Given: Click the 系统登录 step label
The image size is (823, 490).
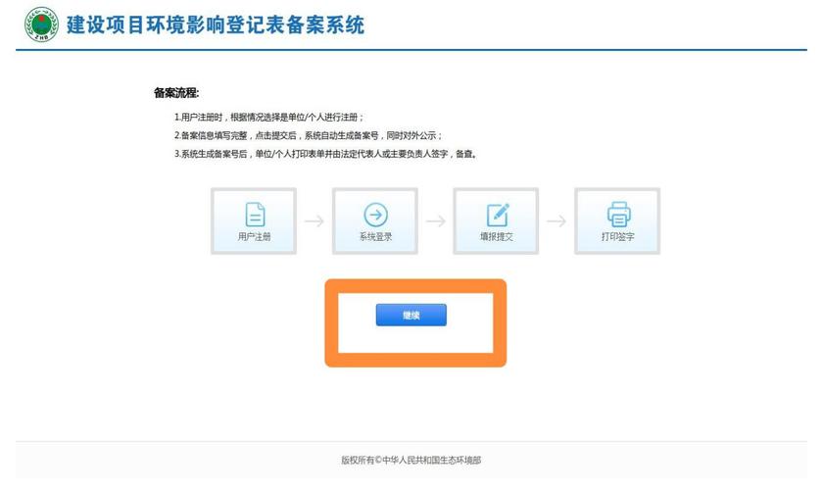Looking at the screenshot, I should point(376,237).
